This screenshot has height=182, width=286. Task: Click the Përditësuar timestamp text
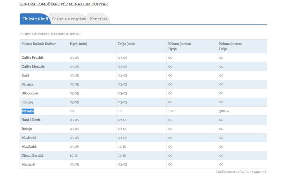241,172
